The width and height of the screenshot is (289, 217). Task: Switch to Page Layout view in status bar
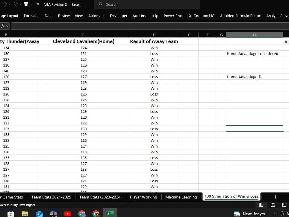(273, 205)
